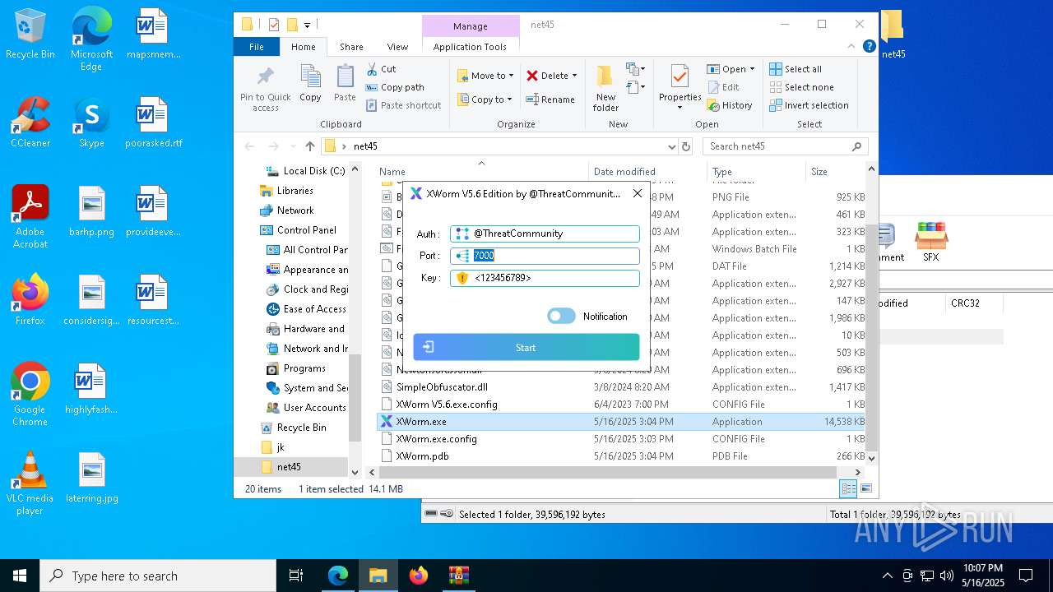This screenshot has width=1053, height=592.
Task: Click the Key input field
Action: coord(545,278)
